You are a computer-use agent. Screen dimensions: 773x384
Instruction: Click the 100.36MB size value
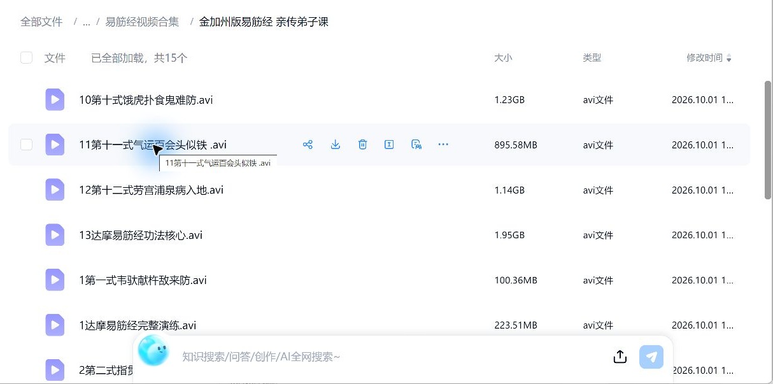(516, 281)
